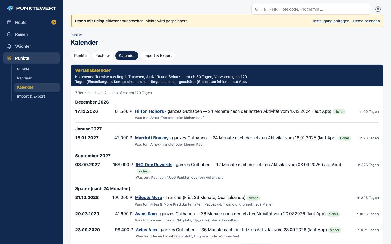Viewport: 391px width, 244px height.
Task: Go to Reisen in the sidebar
Action: pyautogui.click(x=31, y=34)
